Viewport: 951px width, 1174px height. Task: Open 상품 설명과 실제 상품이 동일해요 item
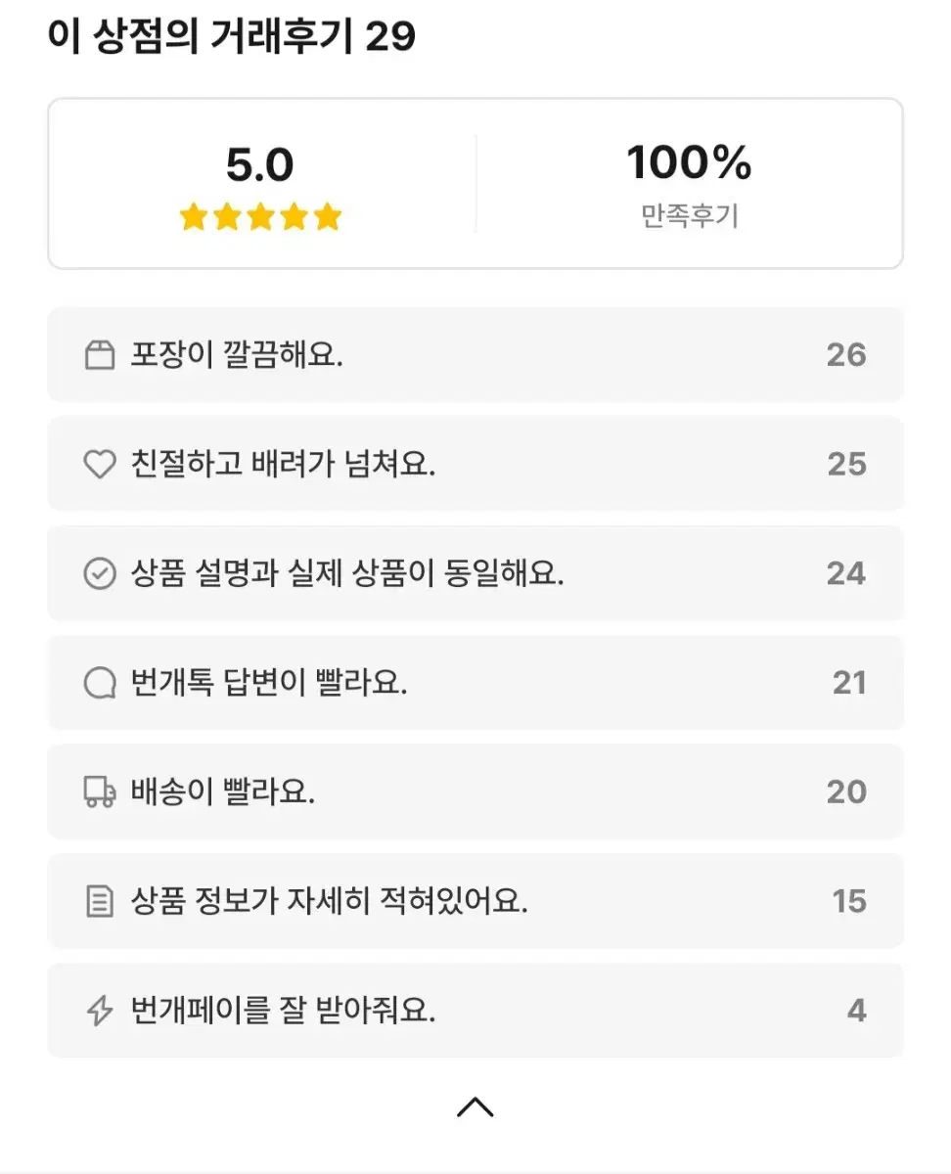[x=475, y=573]
